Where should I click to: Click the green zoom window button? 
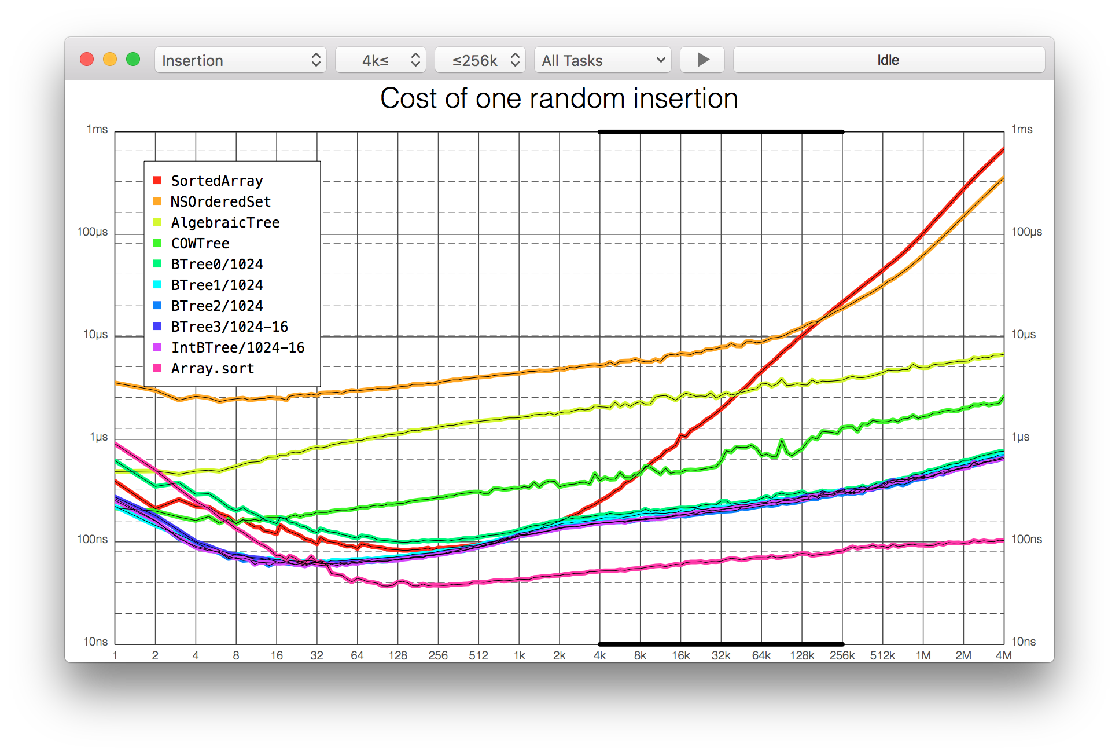tap(133, 60)
